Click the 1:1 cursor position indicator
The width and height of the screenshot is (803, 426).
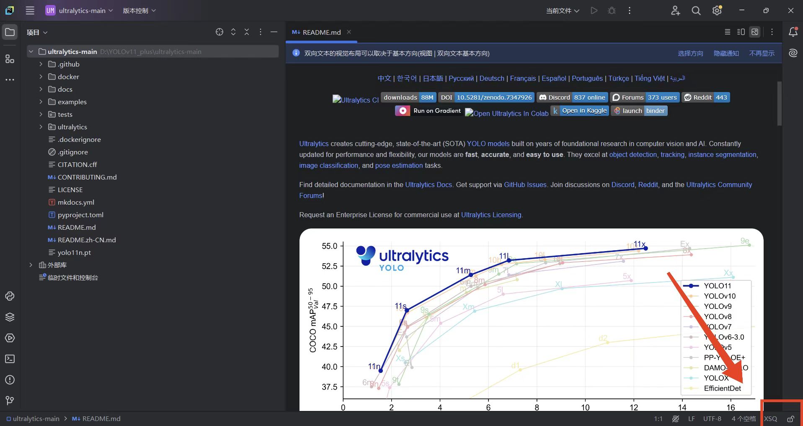pos(658,419)
